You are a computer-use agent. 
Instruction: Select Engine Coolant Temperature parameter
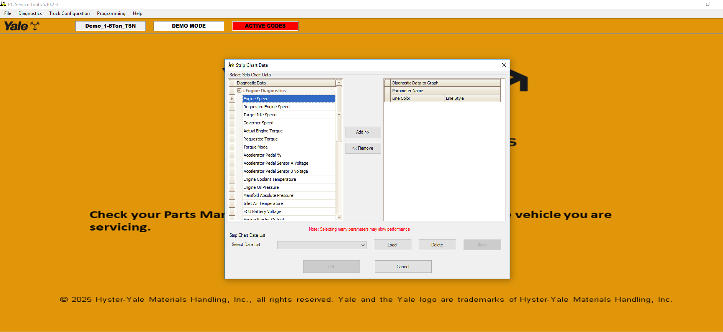click(x=289, y=179)
